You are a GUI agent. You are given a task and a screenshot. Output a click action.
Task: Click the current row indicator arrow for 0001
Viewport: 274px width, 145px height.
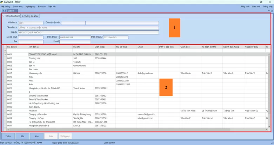click(x=5, y=54)
